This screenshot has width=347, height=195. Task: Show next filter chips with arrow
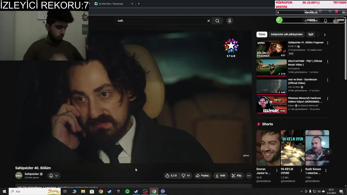coord(325,35)
